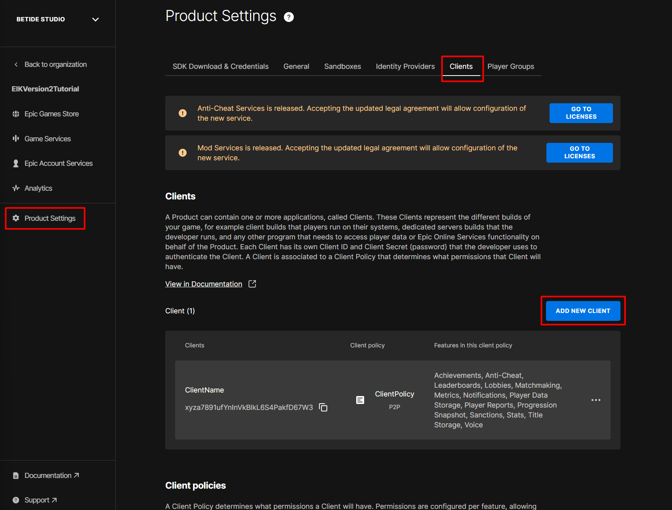Click Add New Client button

point(582,311)
